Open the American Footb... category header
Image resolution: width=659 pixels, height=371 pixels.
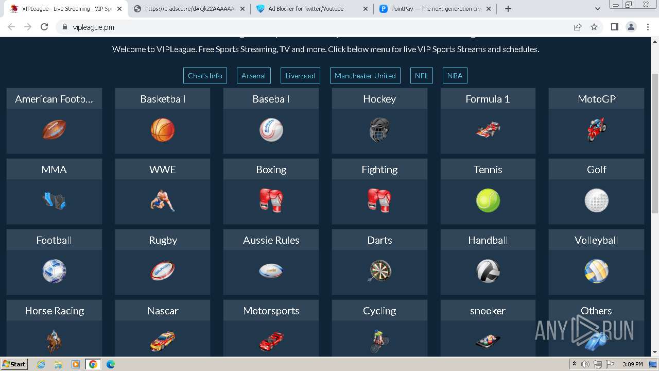coord(54,99)
